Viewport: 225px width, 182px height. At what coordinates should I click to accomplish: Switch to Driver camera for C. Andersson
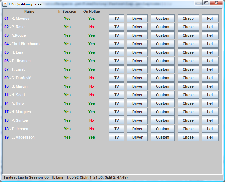point(137,137)
